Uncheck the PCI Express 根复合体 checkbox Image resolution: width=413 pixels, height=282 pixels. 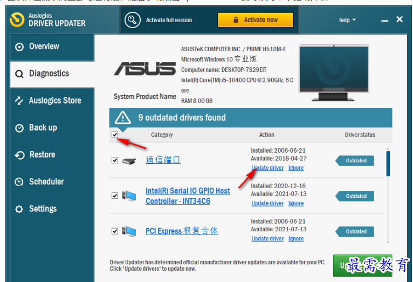(115, 231)
